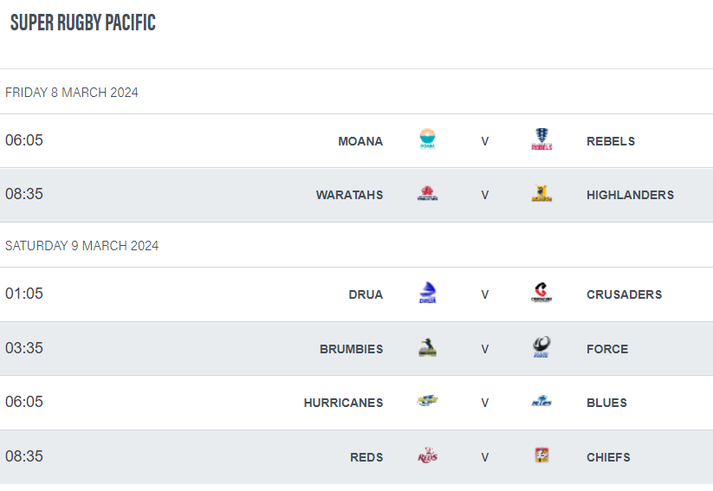The height and width of the screenshot is (491, 713).
Task: Open the MOANA team name link
Action: (x=360, y=141)
